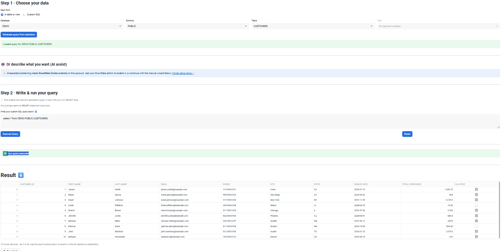This screenshot has width=502, height=251.
Task: Select the first name cell 'Michael'
Action: 90,221
